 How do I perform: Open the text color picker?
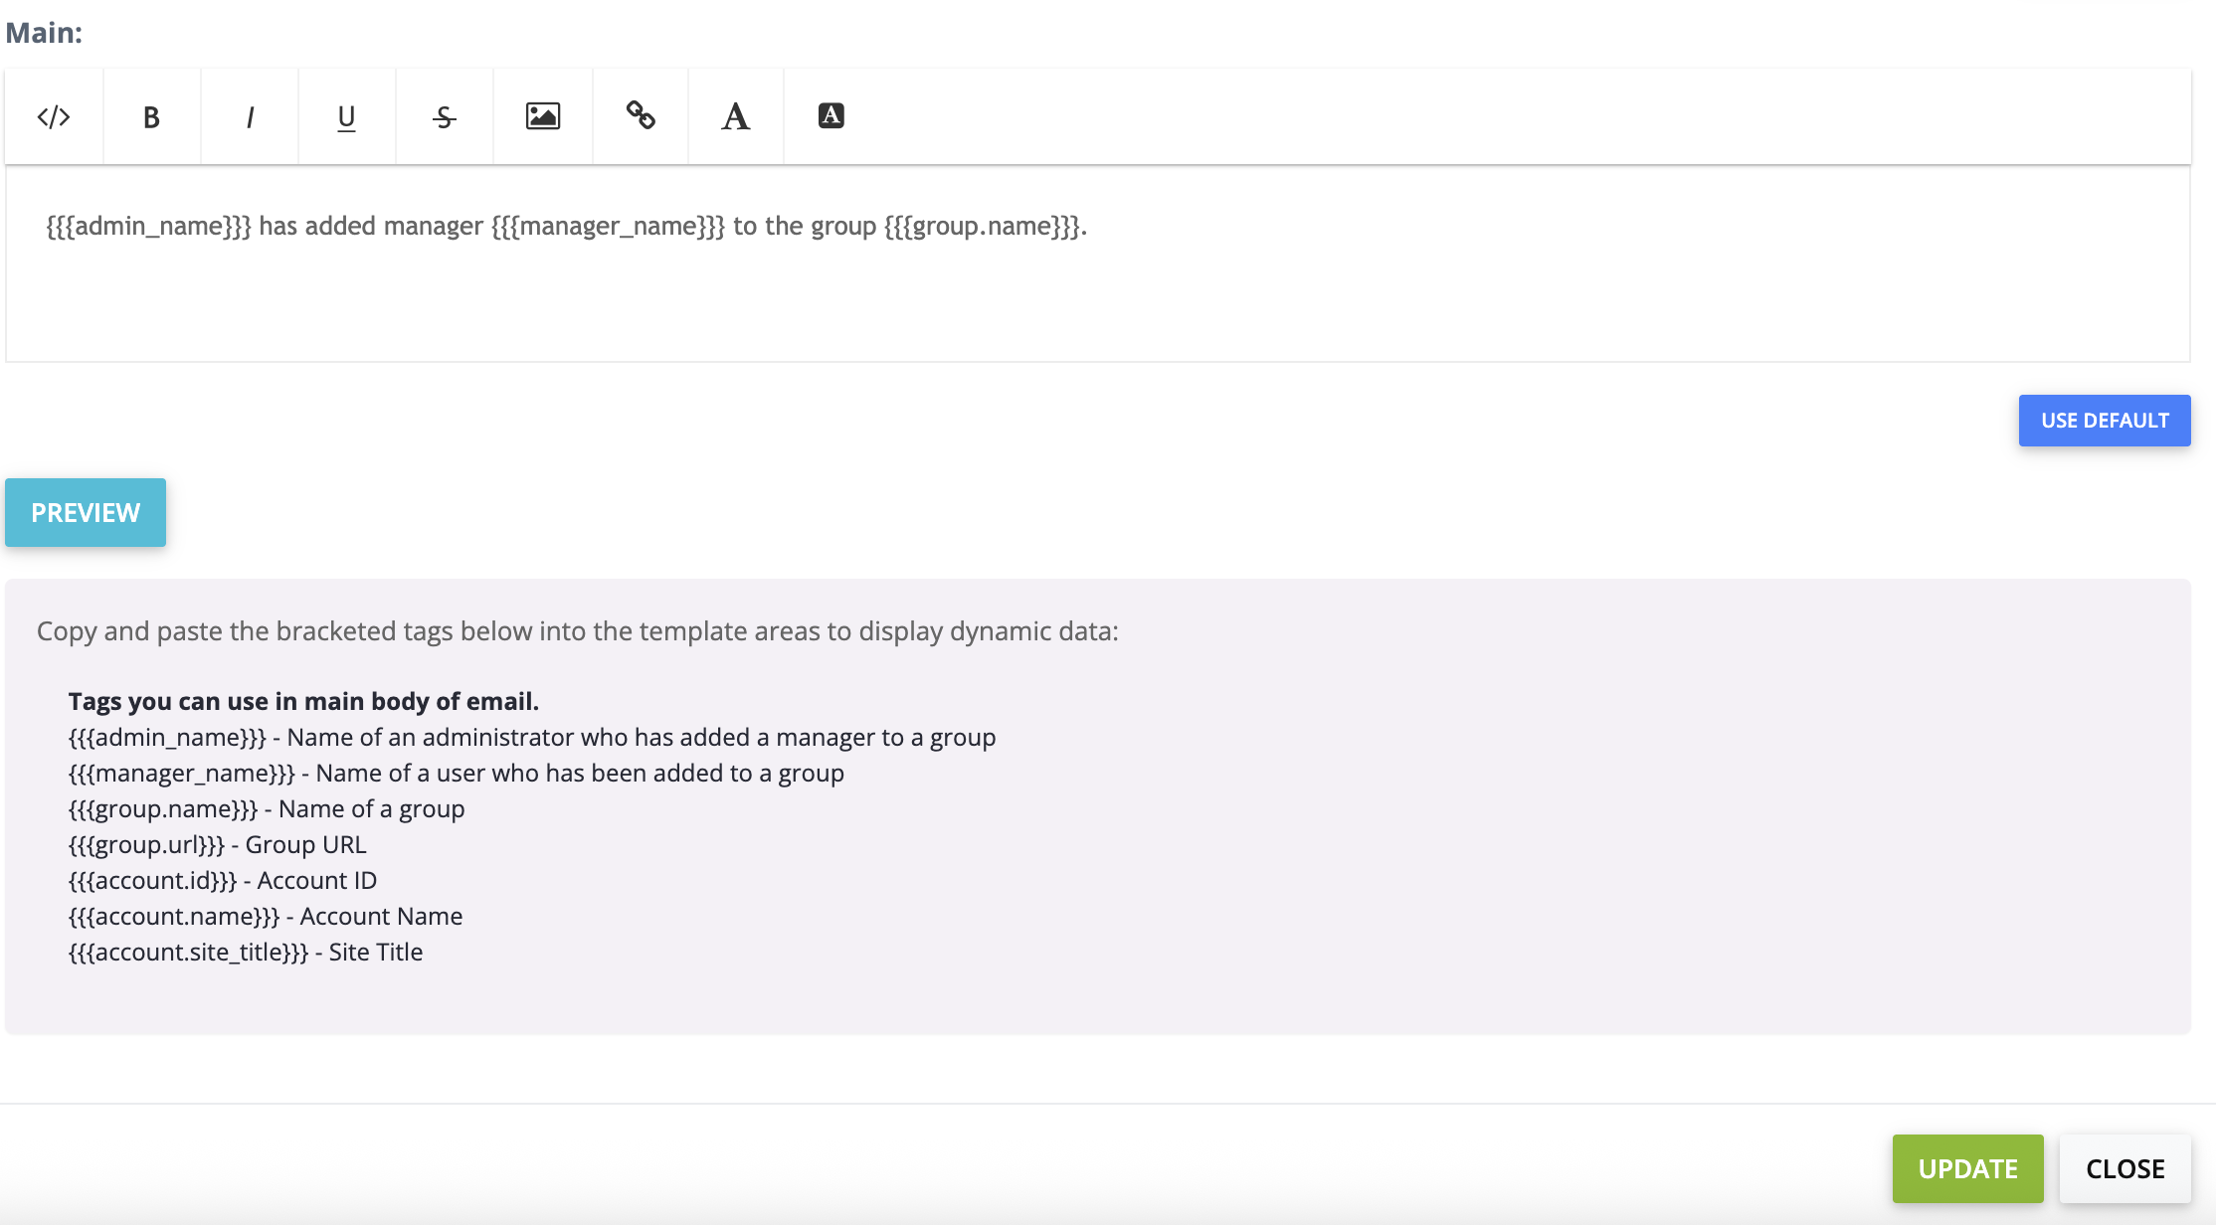(735, 117)
